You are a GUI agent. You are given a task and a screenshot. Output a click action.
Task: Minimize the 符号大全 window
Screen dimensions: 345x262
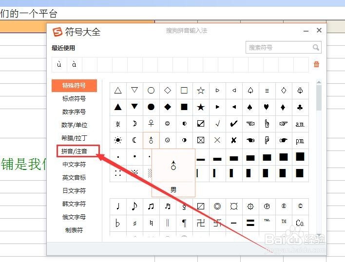306,31
